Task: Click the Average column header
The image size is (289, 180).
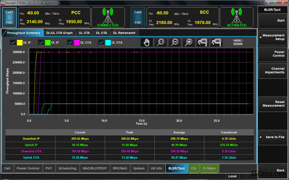Action: click(x=179, y=132)
